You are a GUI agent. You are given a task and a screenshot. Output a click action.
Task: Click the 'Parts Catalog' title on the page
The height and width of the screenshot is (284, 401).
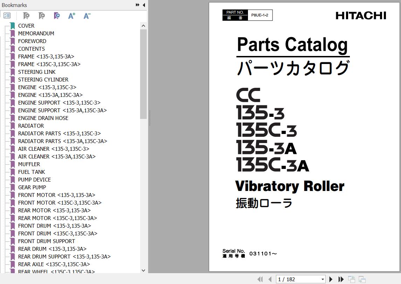tap(292, 45)
